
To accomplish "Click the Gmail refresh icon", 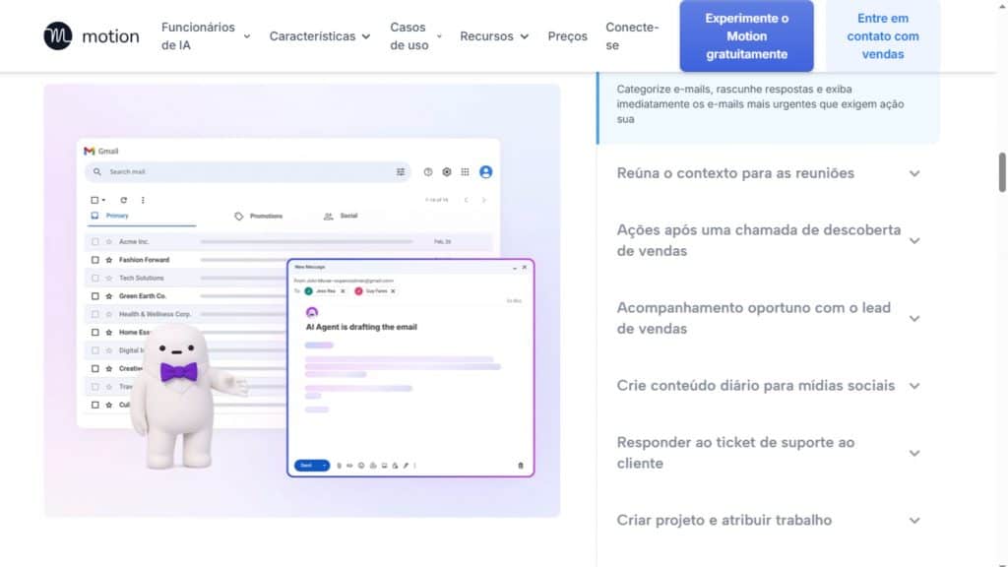I will coord(124,200).
